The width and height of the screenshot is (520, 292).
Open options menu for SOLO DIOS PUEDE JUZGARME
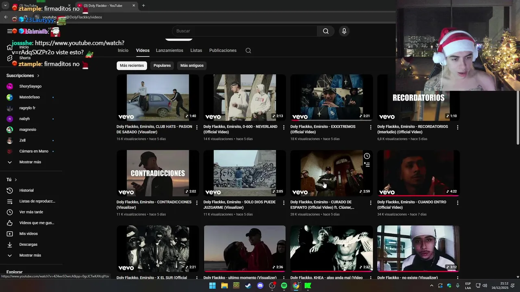click(284, 203)
